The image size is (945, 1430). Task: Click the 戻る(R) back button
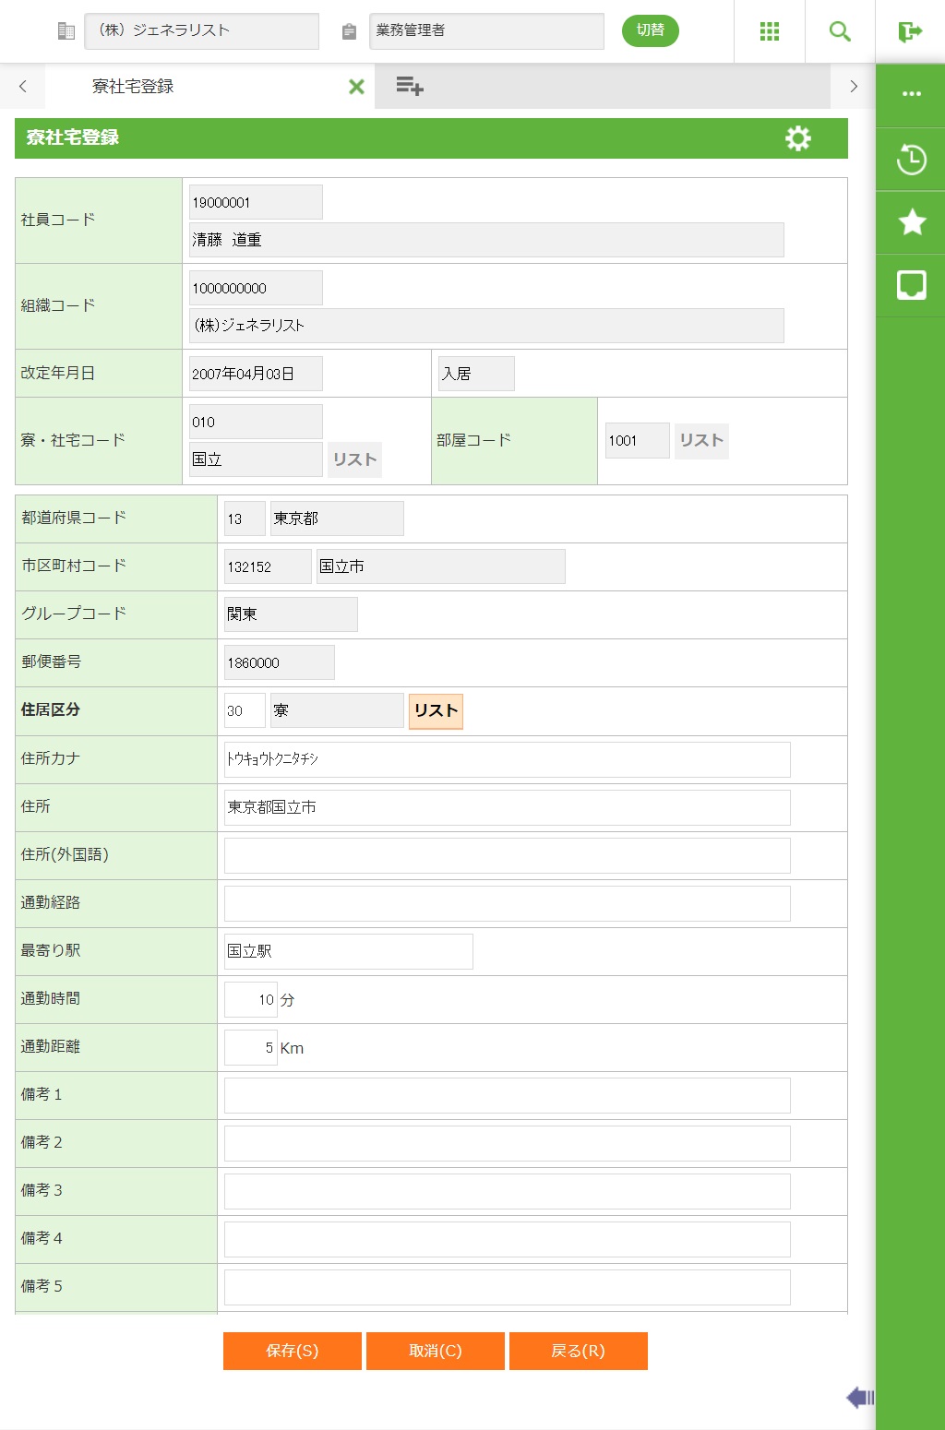tap(578, 1351)
